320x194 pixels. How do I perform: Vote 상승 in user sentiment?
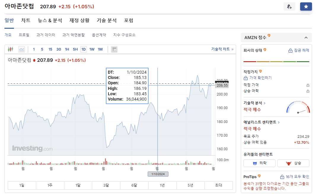(x=293, y=163)
